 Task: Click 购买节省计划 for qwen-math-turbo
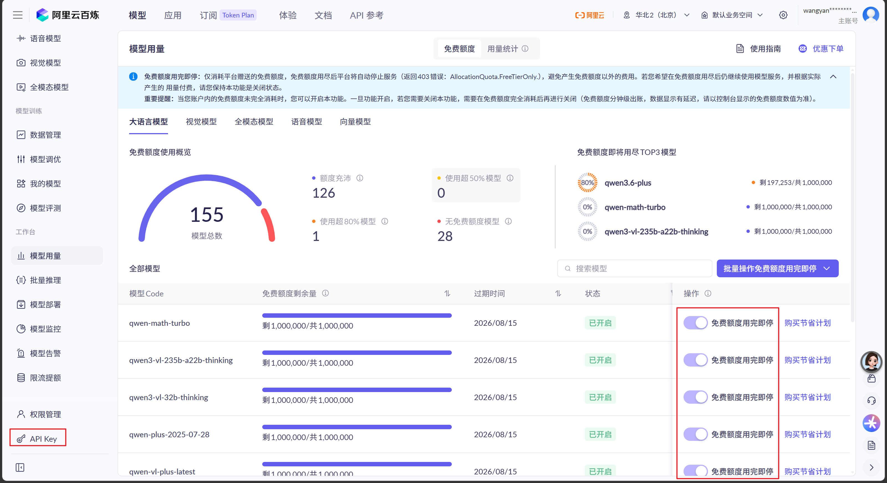[x=807, y=323]
